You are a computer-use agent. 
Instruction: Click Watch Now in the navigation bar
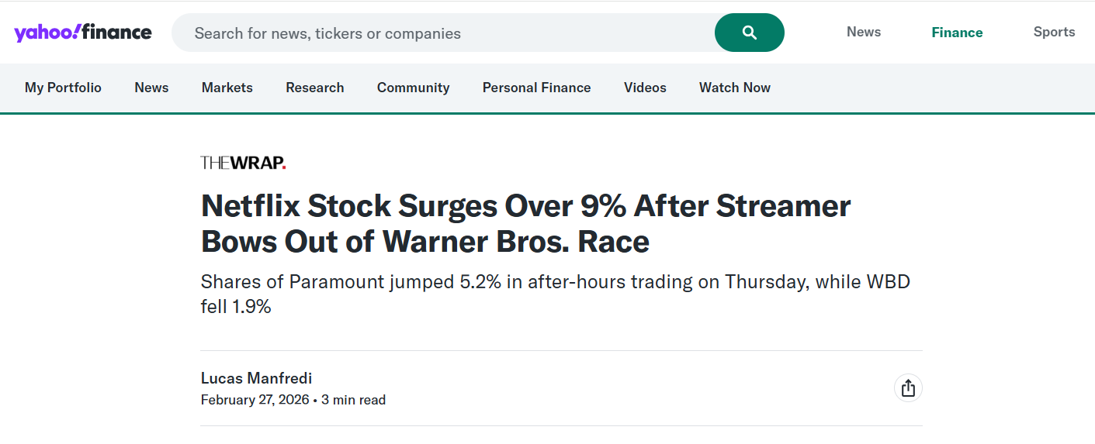point(734,88)
